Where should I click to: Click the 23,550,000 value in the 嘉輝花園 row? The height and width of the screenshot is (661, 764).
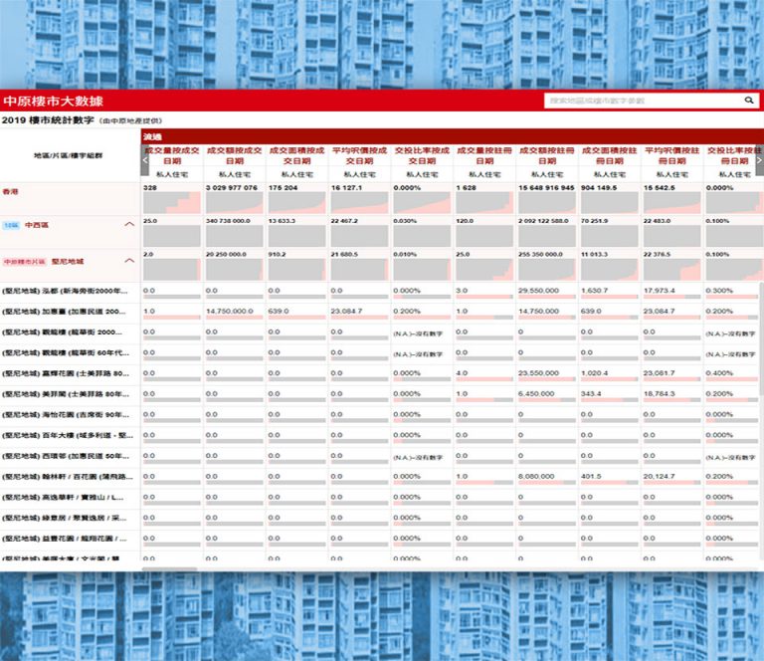[538, 373]
